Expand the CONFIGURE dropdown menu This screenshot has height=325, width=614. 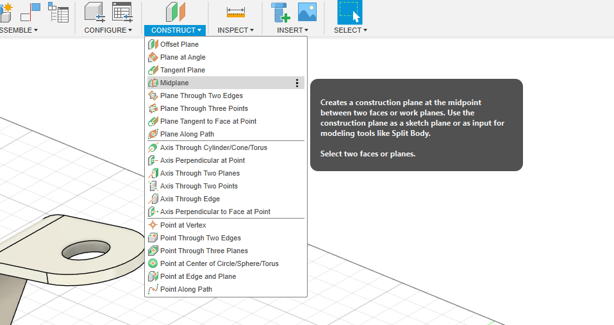pos(108,30)
